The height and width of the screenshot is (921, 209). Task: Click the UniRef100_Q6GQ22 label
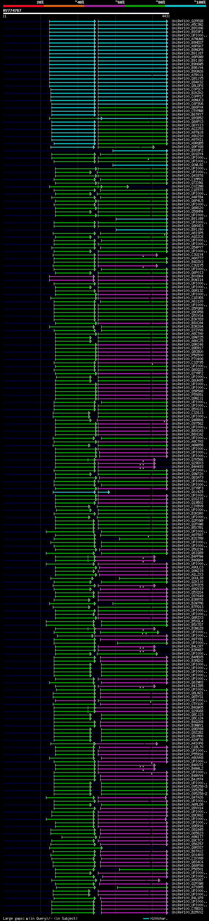(x=187, y=370)
